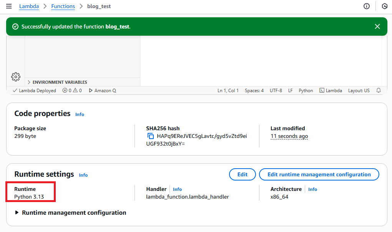The image size is (392, 232).
Task: Open the hamburger navigation menu
Action: coord(9,6)
